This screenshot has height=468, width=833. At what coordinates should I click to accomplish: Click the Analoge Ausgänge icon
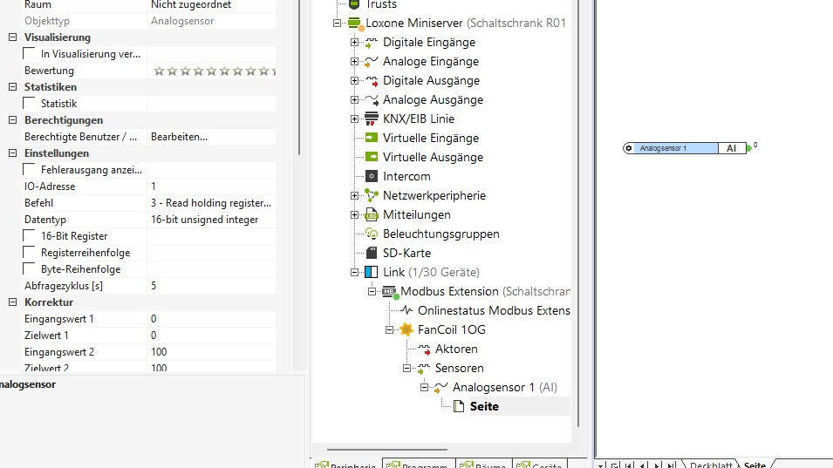pyautogui.click(x=372, y=99)
